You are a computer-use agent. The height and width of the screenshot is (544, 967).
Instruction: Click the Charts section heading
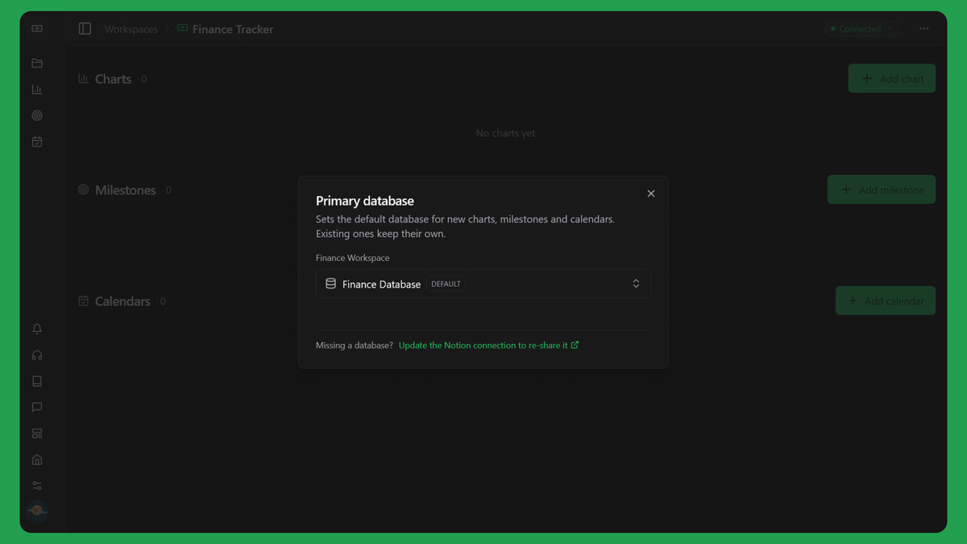113,79
